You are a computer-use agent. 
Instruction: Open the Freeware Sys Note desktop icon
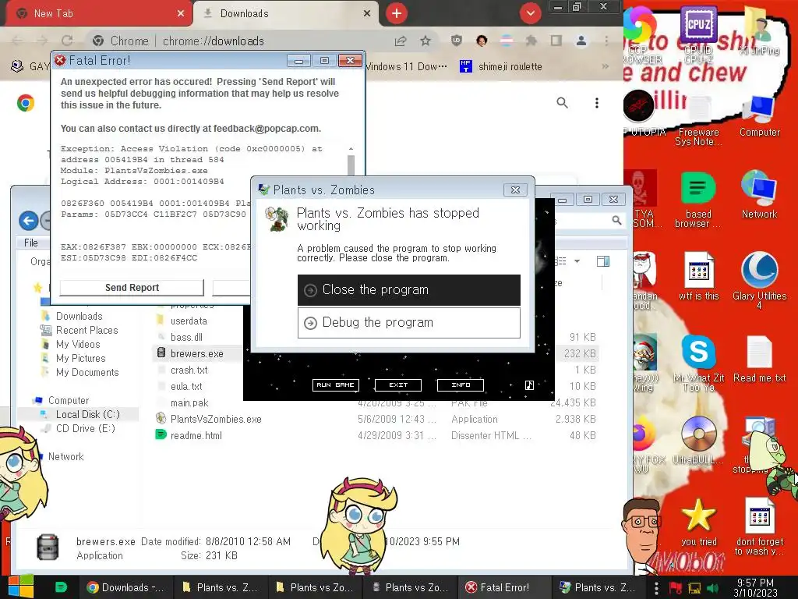coord(698,121)
